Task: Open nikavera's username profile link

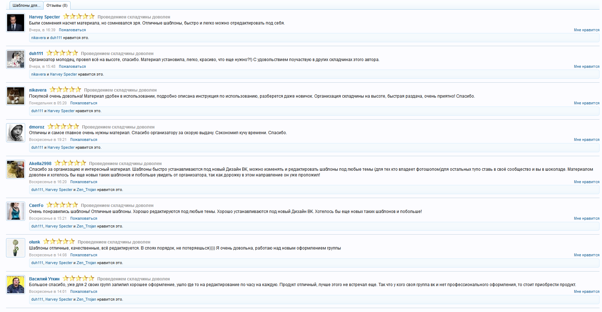Action: (x=38, y=90)
